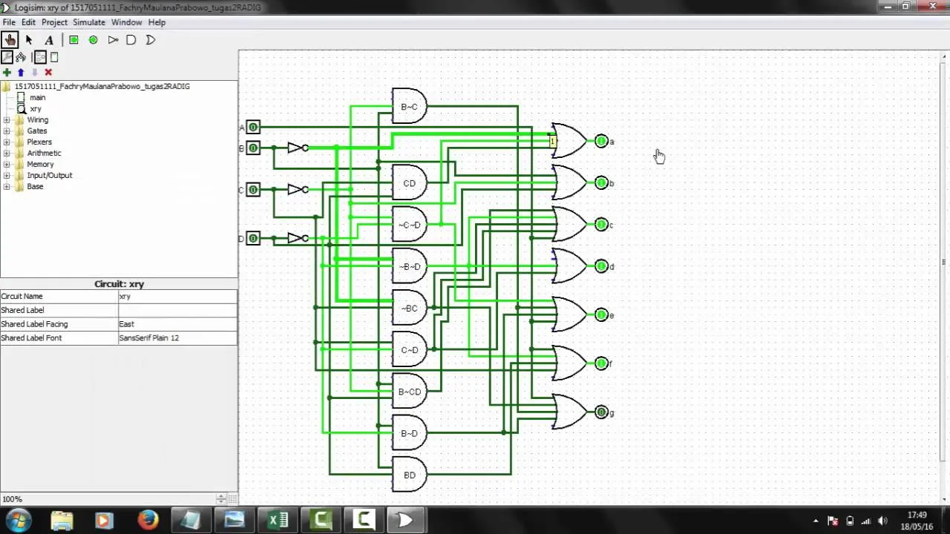950x534 pixels.
Task: Switch to circuit appearance view icon
Action: 54,57
